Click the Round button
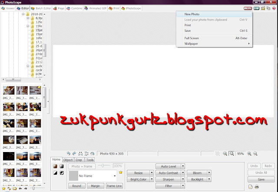Screen dimensions: 278x192 coord(76,186)
